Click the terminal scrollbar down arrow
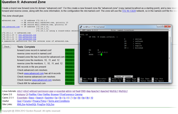The height and width of the screenshot is (114, 178). coord(170,81)
